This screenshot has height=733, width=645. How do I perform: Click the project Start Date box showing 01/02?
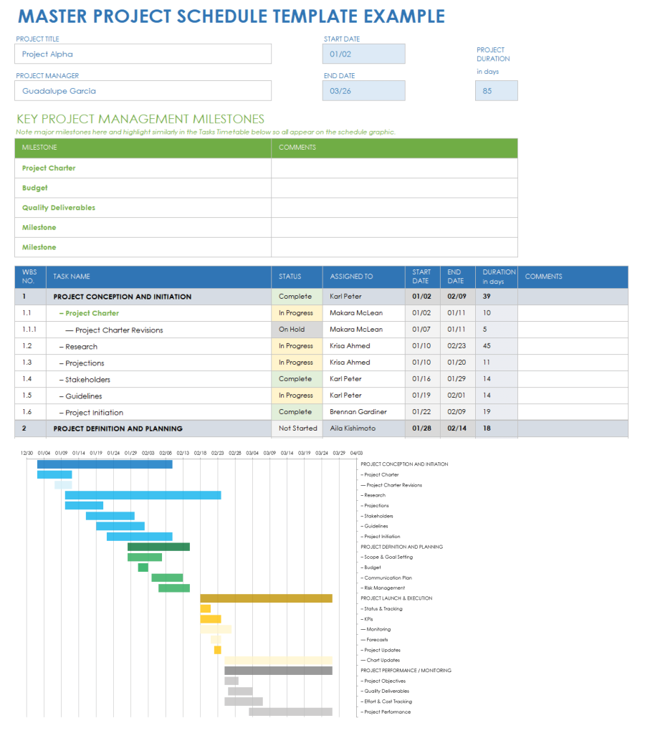[363, 54]
